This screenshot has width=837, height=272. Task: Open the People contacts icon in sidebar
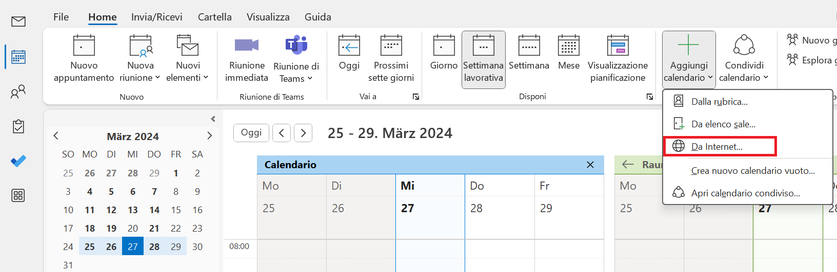tap(18, 92)
